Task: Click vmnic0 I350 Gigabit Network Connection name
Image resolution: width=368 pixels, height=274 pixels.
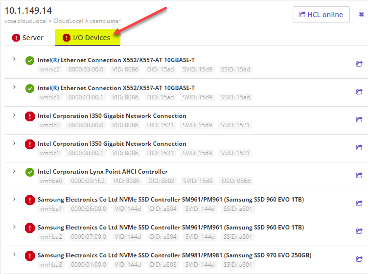Action: click(x=112, y=116)
